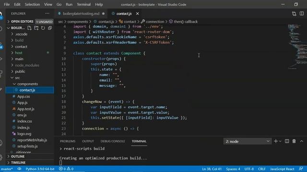Open logo.svg in explorer
Screen dimensions: 307x172
tap(24, 134)
